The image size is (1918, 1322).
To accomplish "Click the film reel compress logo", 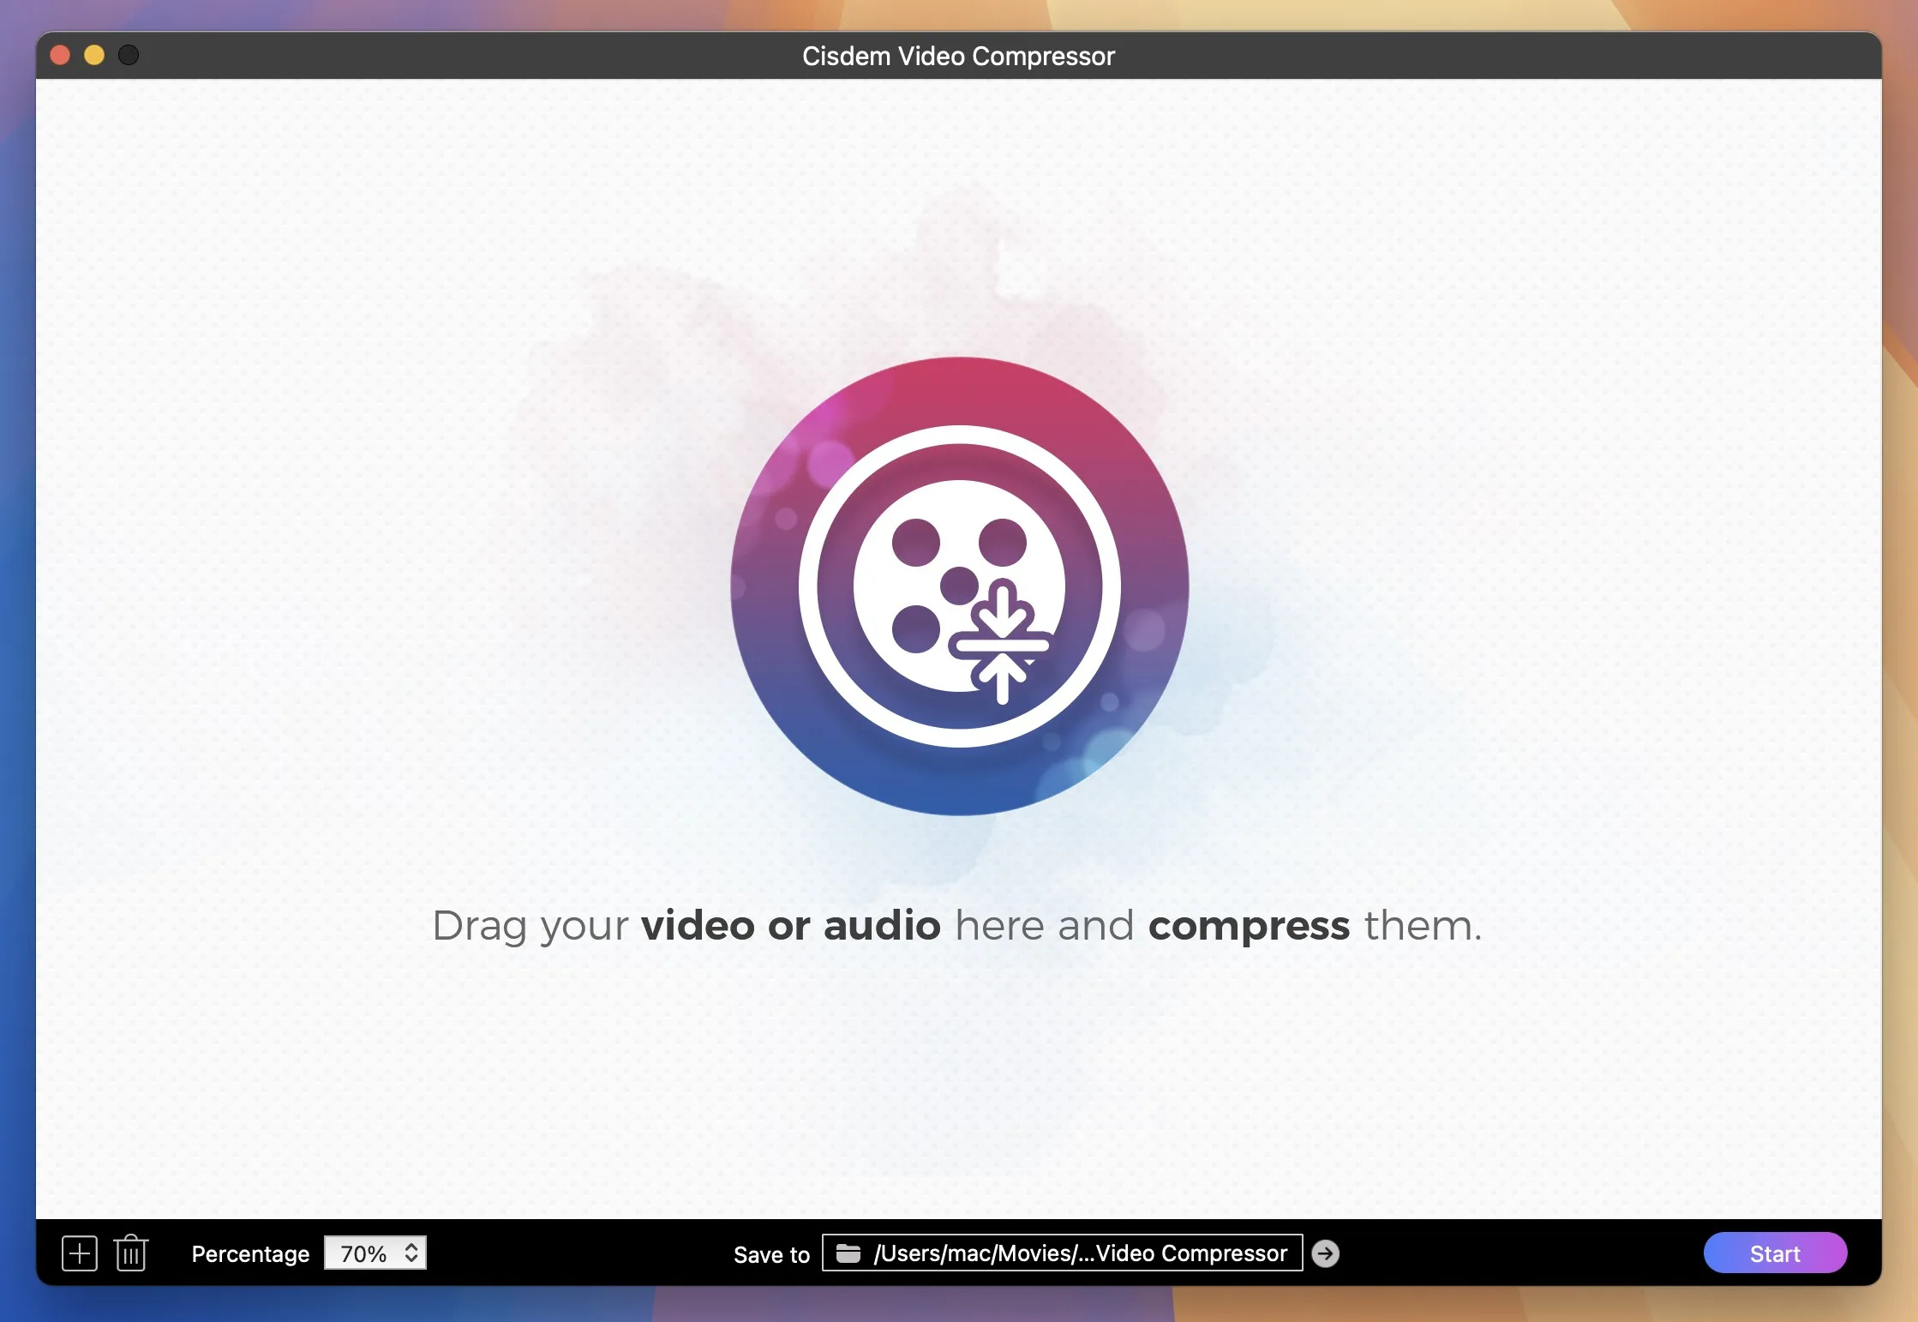I will click(959, 586).
